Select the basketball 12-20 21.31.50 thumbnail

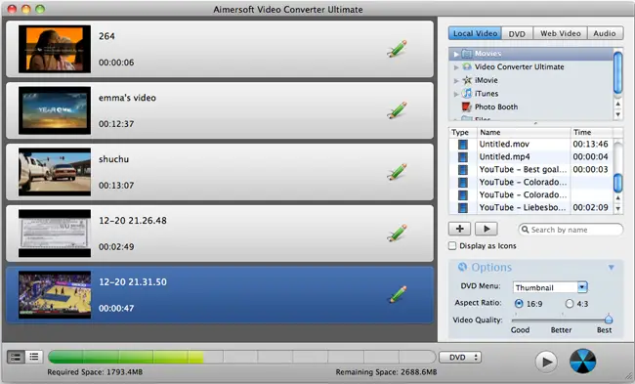coord(55,295)
